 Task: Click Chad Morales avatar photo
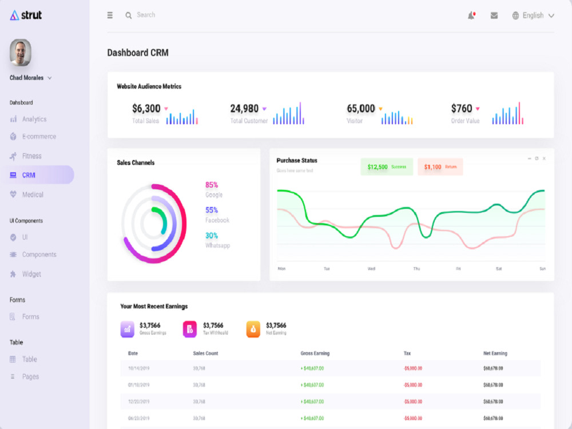point(21,53)
